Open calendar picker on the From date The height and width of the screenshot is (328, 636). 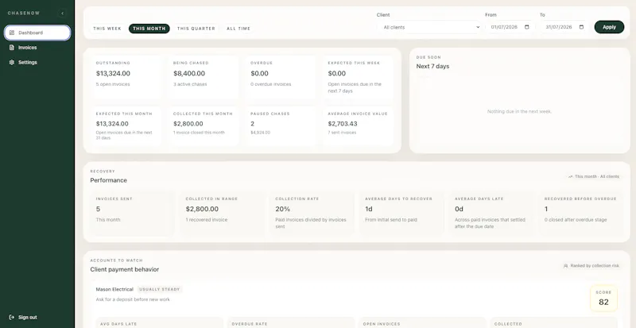point(527,27)
